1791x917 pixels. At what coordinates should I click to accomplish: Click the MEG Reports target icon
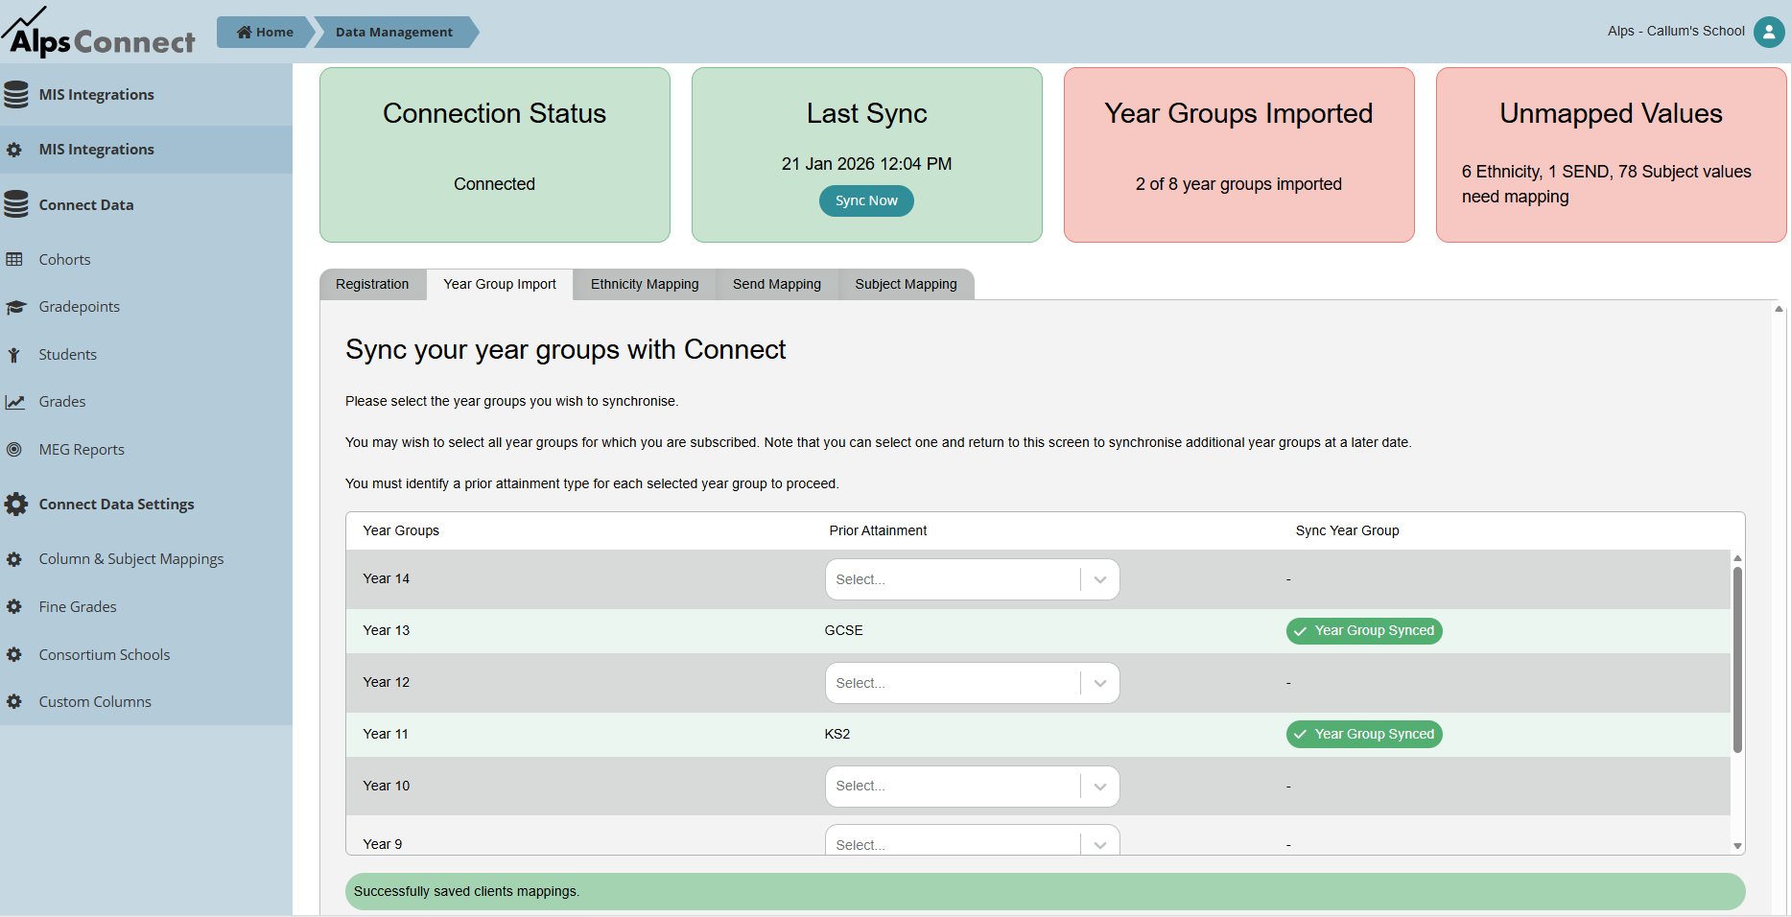[14, 450]
